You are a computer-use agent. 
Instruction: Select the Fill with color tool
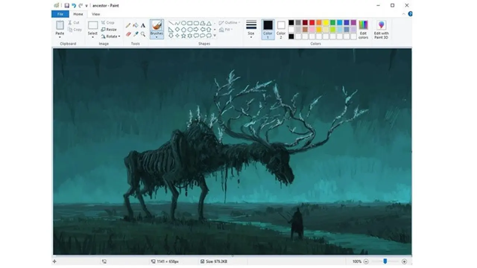click(x=135, y=25)
